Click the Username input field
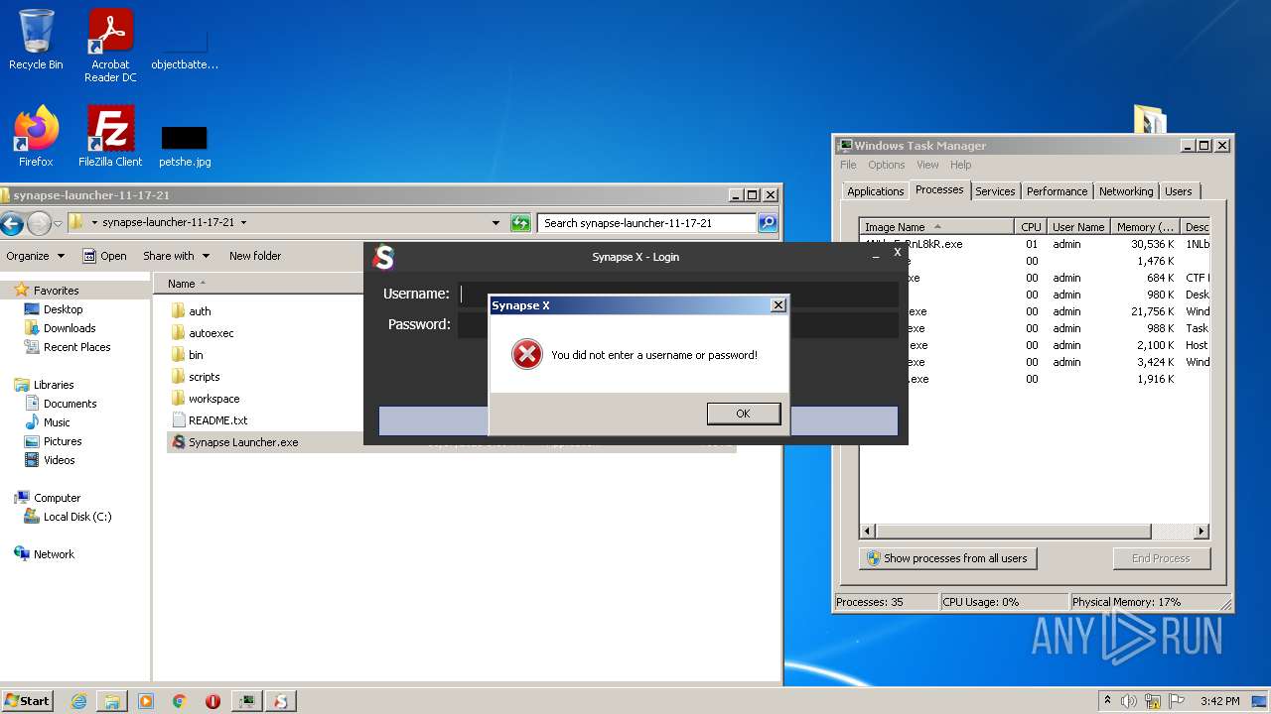 click(x=678, y=294)
